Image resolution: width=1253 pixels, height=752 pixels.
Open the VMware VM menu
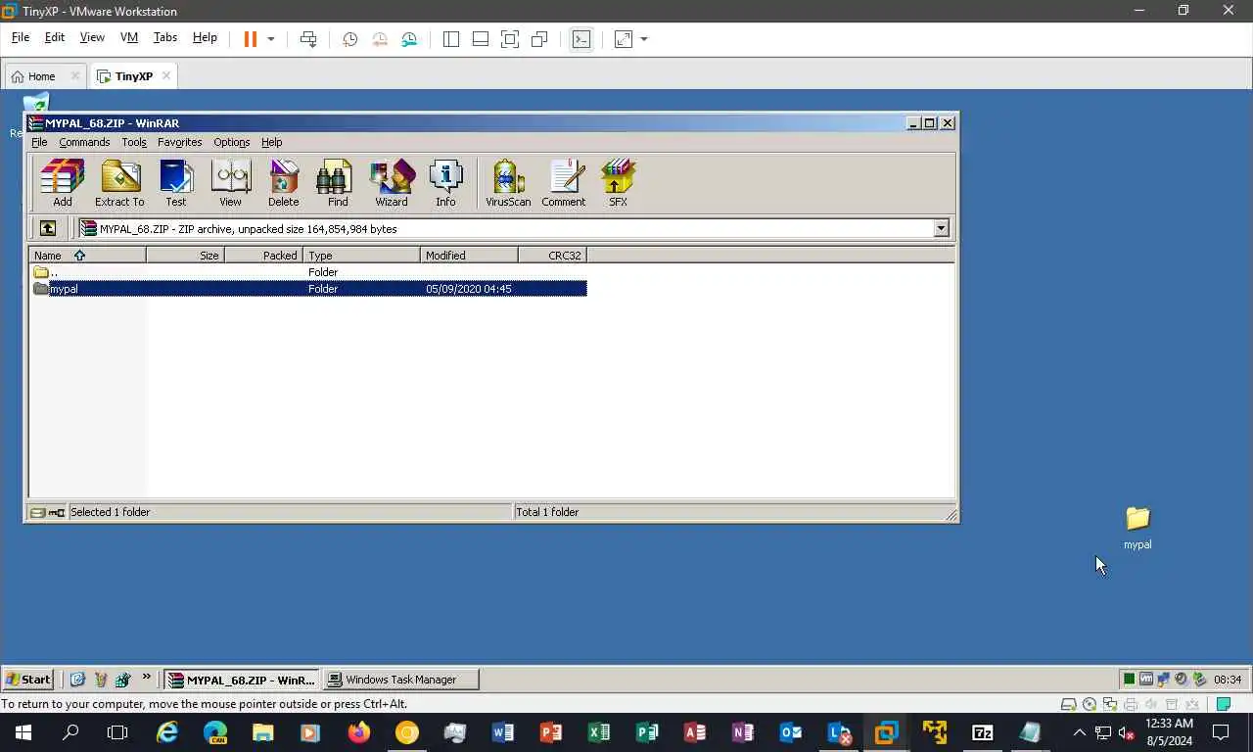point(128,37)
